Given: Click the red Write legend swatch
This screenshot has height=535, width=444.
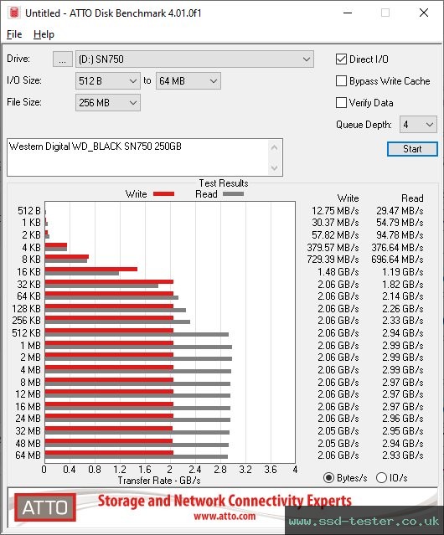Looking at the screenshot, I should point(164,193).
